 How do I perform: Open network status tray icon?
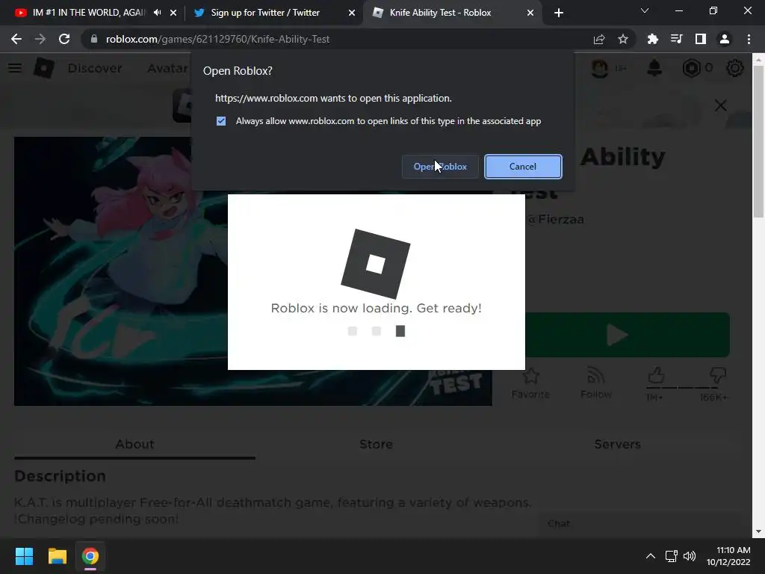(672, 556)
